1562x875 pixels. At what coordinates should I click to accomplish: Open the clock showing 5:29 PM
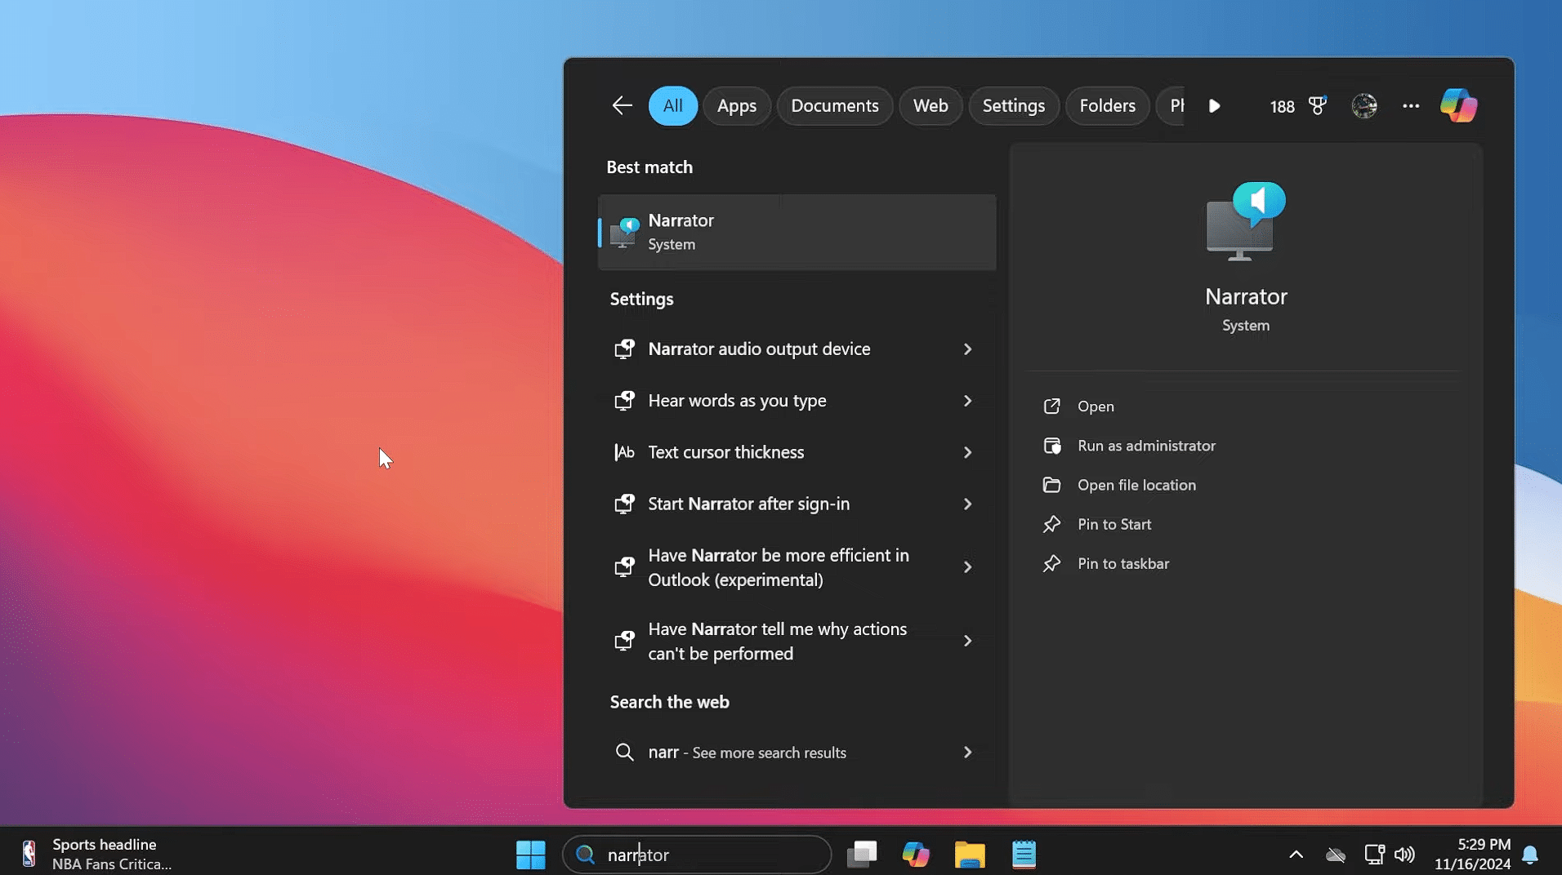1472,855
